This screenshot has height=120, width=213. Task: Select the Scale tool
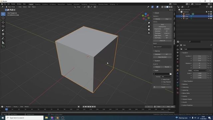(3, 30)
